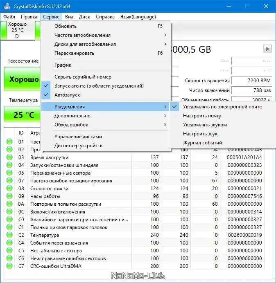Viewport: 276px width, 283px height.
Task: Click the Число включений 788 раз field
Action: click(251, 90)
